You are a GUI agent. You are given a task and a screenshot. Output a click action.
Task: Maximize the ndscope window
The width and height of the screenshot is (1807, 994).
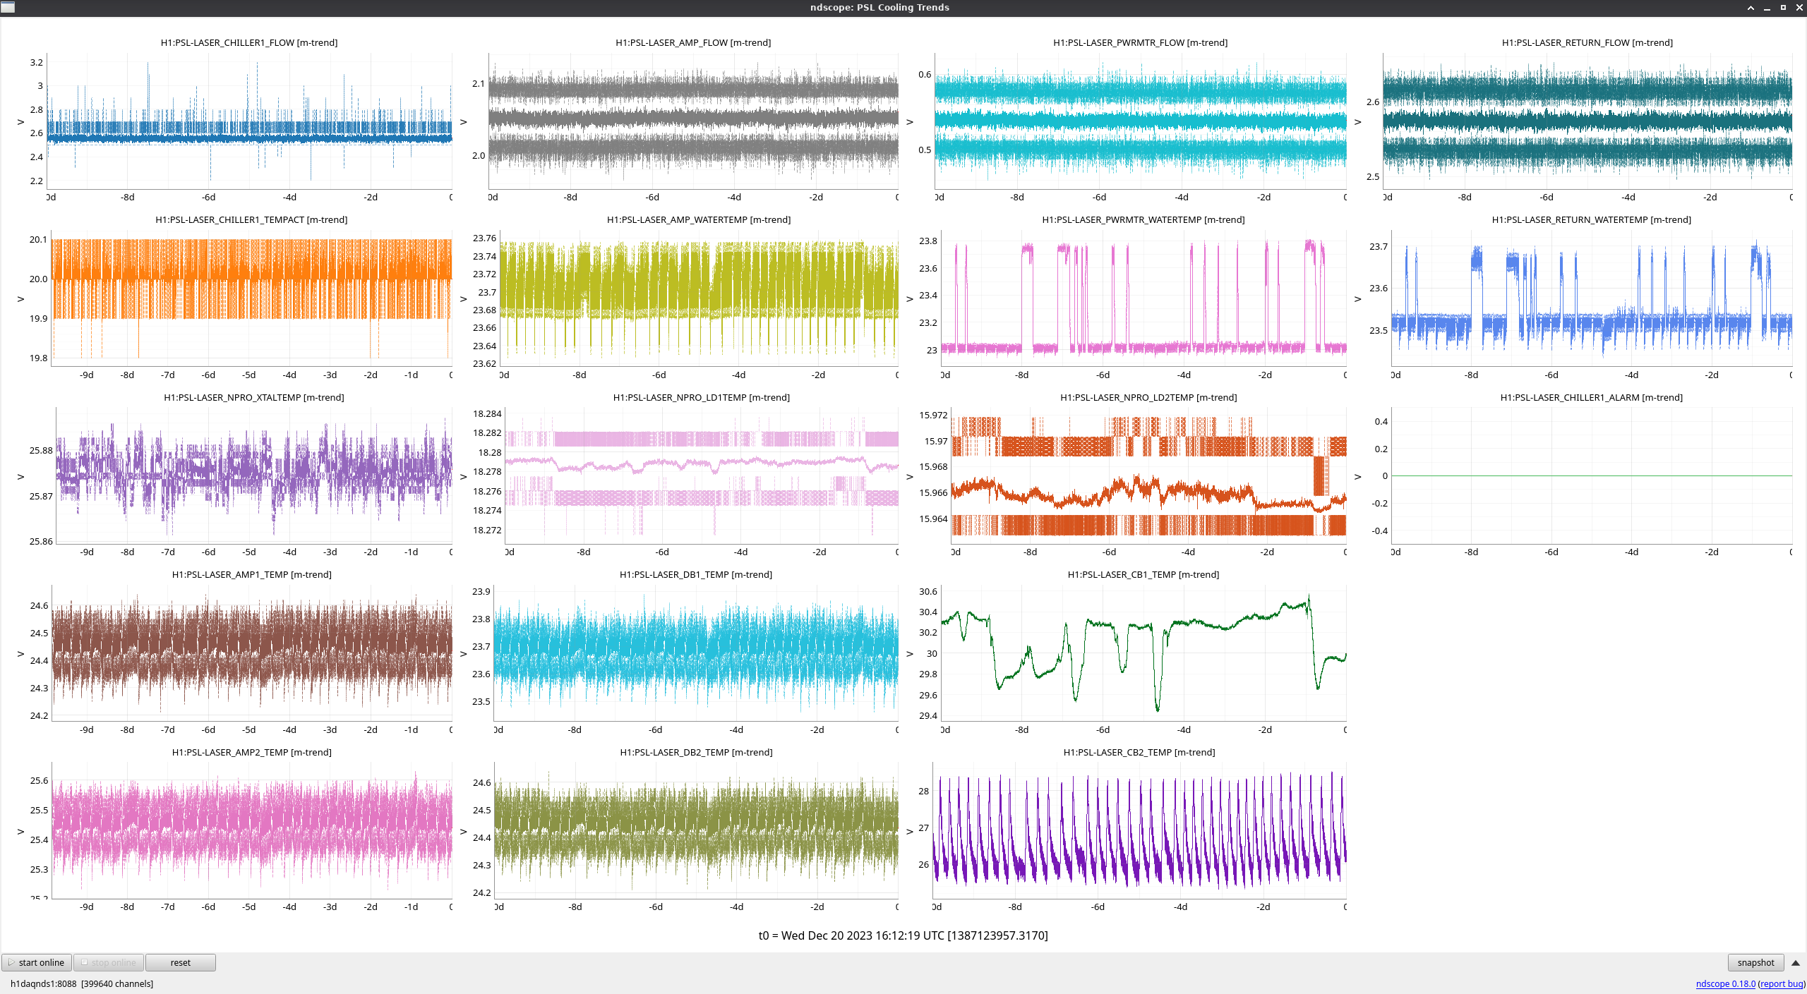(1783, 8)
